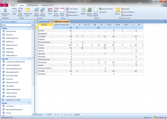167x119 pixels.
Task: Insert a Class Module
Action: (127, 12)
